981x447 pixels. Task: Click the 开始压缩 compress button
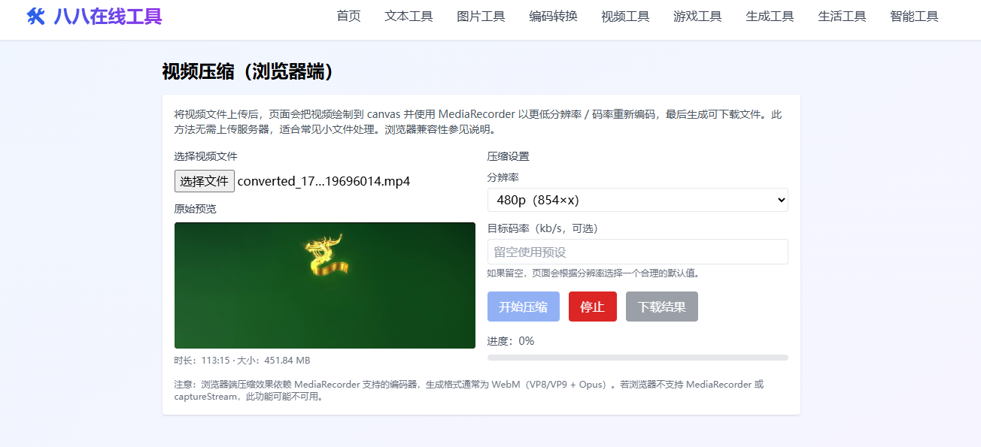tap(523, 306)
